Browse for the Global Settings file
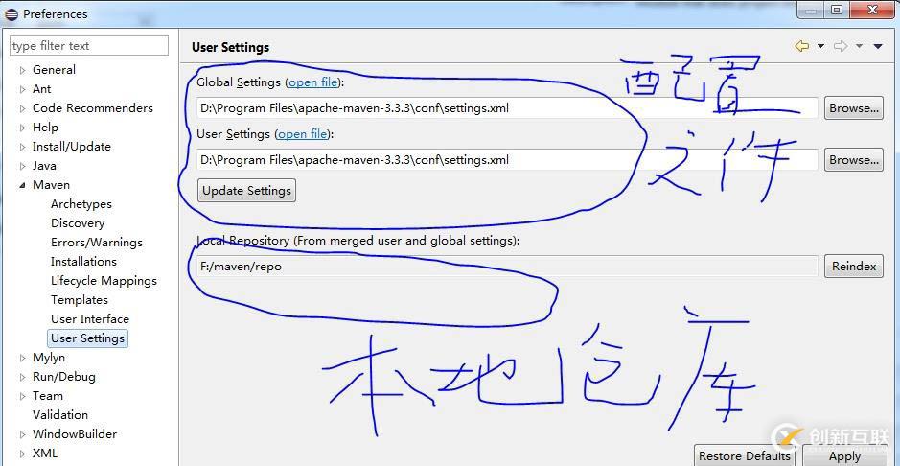The image size is (900, 466). [853, 108]
